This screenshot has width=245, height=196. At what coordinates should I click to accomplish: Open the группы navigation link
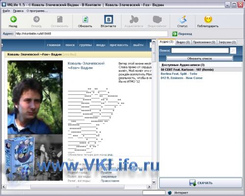pos(85,45)
